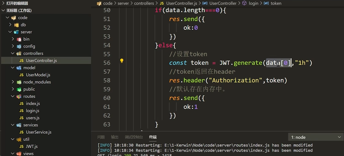Image resolution: width=344 pixels, height=156 pixels.
Task: Click the folder icon before code in breadcrumb
Action: click(99, 3)
